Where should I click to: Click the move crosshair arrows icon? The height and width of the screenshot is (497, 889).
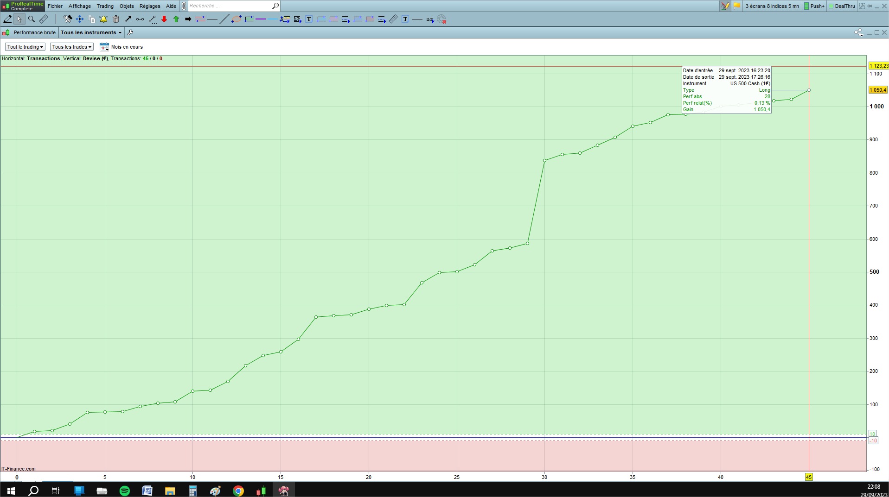click(x=80, y=19)
